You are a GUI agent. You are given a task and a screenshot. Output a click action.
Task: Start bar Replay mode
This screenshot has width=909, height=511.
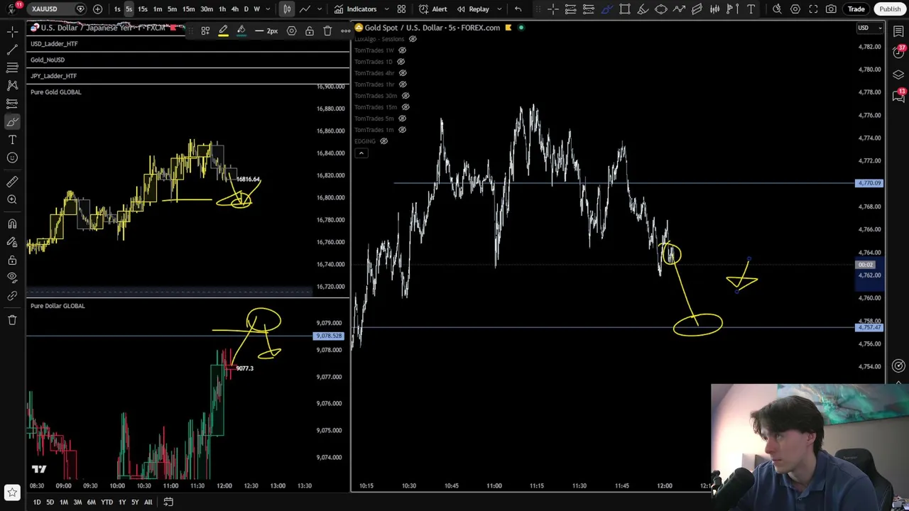pyautogui.click(x=473, y=9)
